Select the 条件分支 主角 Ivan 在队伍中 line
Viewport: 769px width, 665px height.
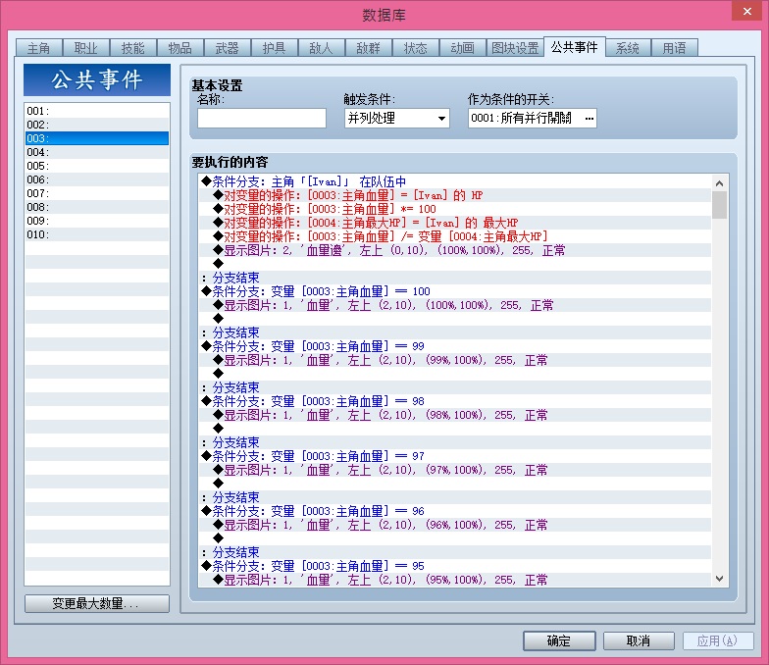click(455, 181)
